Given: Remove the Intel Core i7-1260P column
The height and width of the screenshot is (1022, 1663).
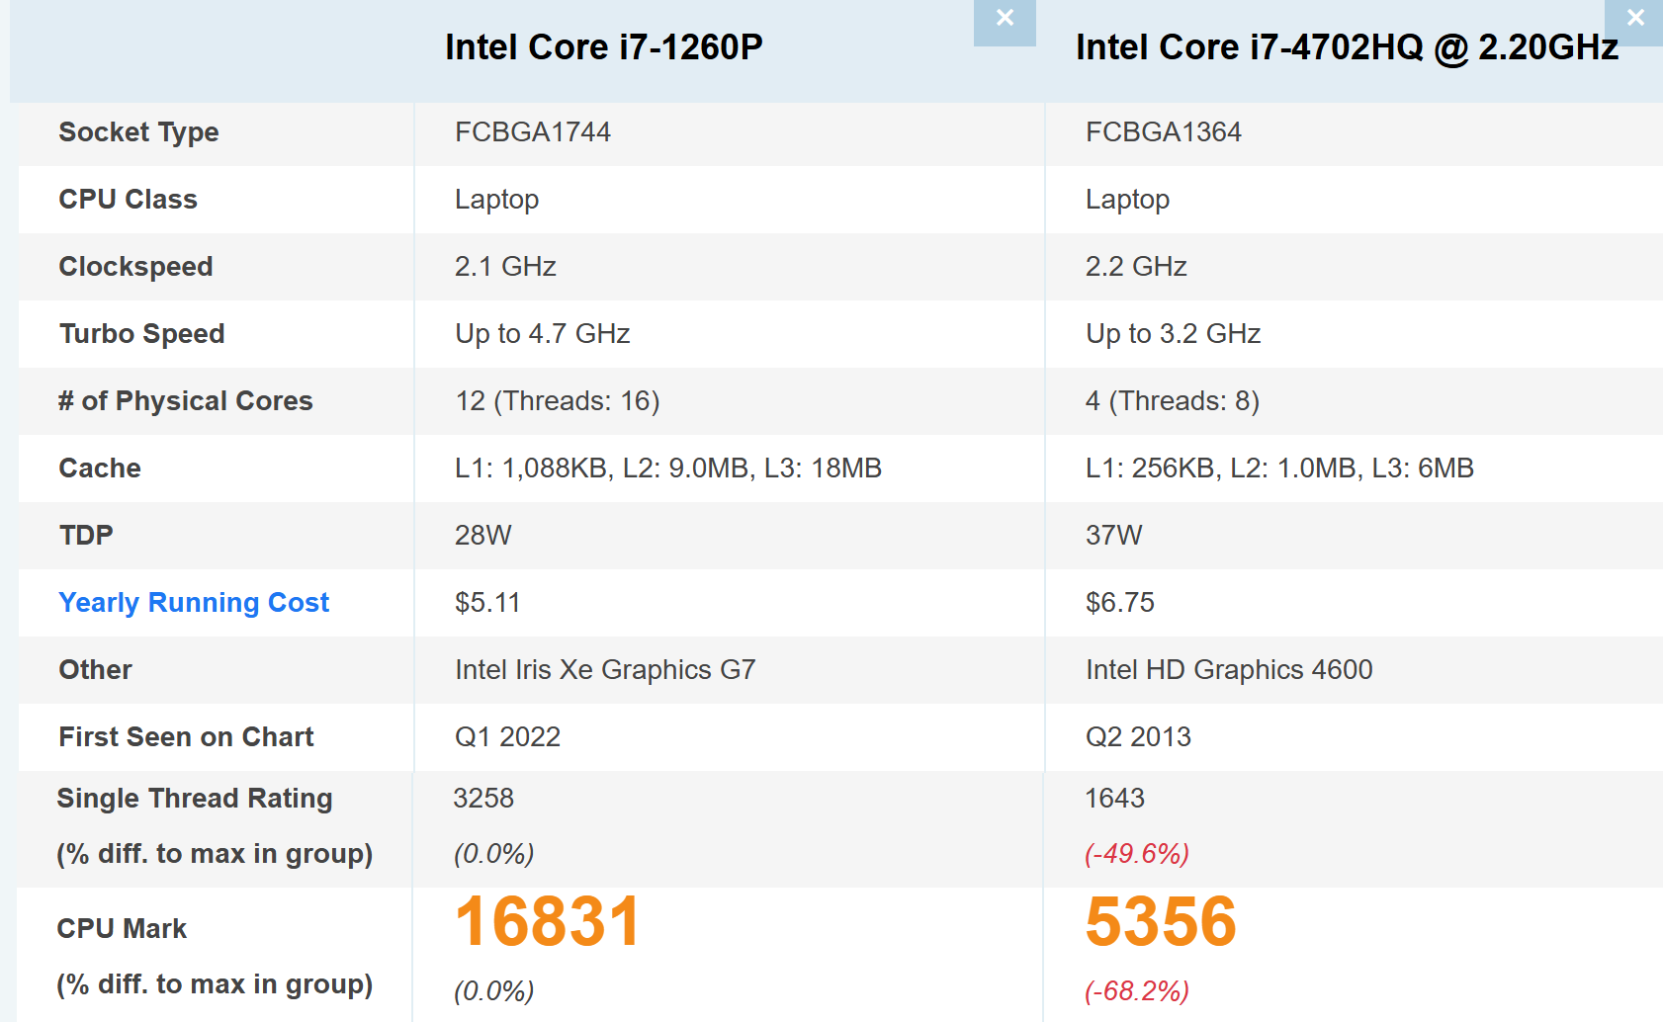Looking at the screenshot, I should pyautogui.click(x=1004, y=19).
